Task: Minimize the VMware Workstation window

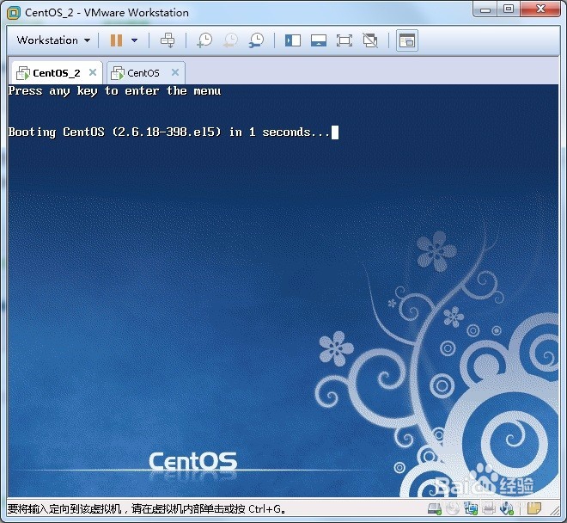Action: coord(485,9)
